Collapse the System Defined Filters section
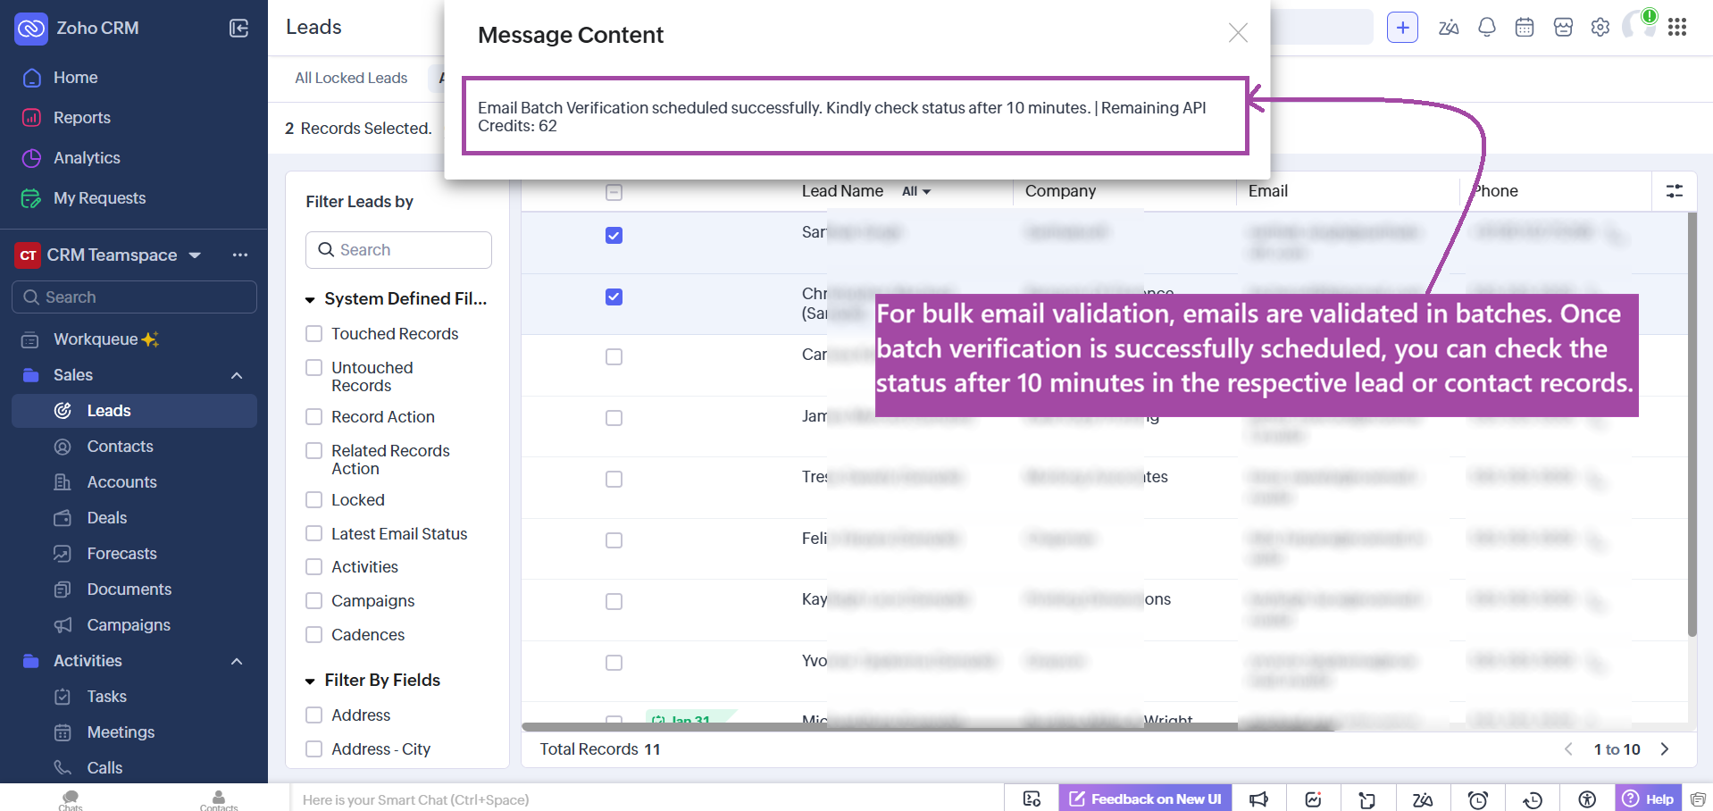1713x811 pixels. tap(310, 300)
